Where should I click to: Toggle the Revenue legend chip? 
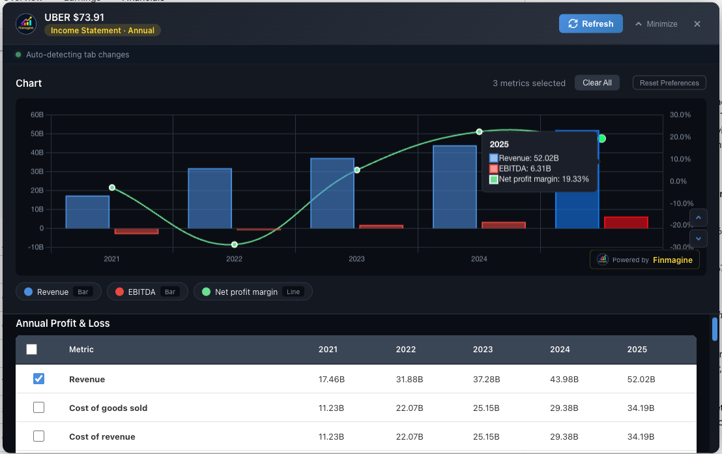tap(58, 292)
